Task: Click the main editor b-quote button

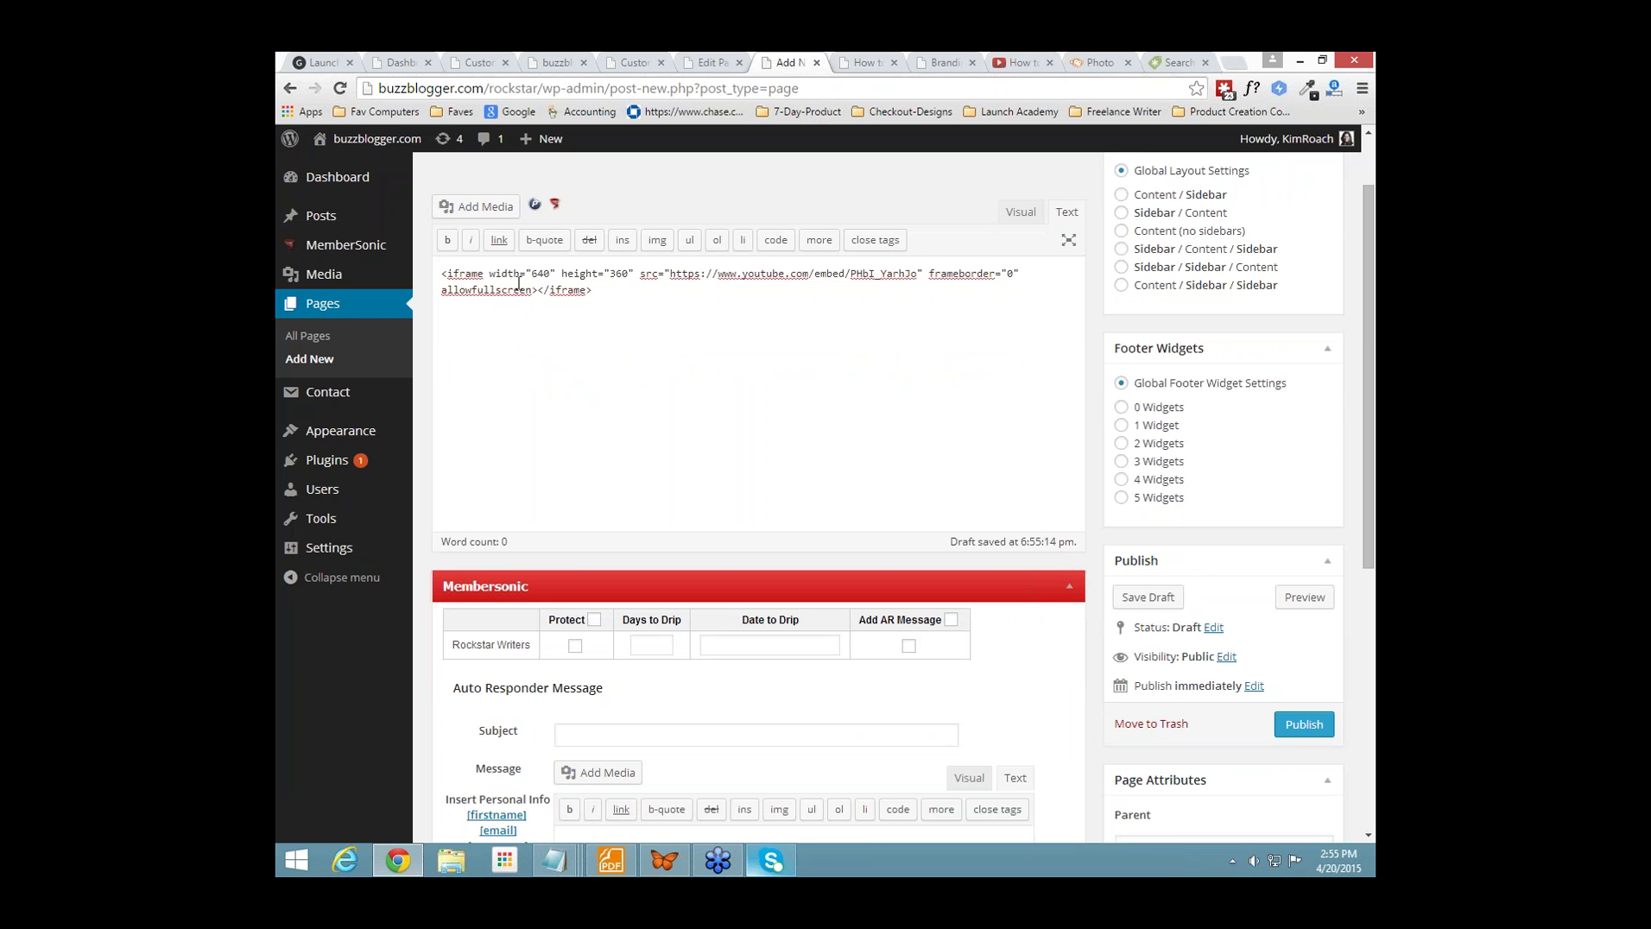Action: coord(544,240)
